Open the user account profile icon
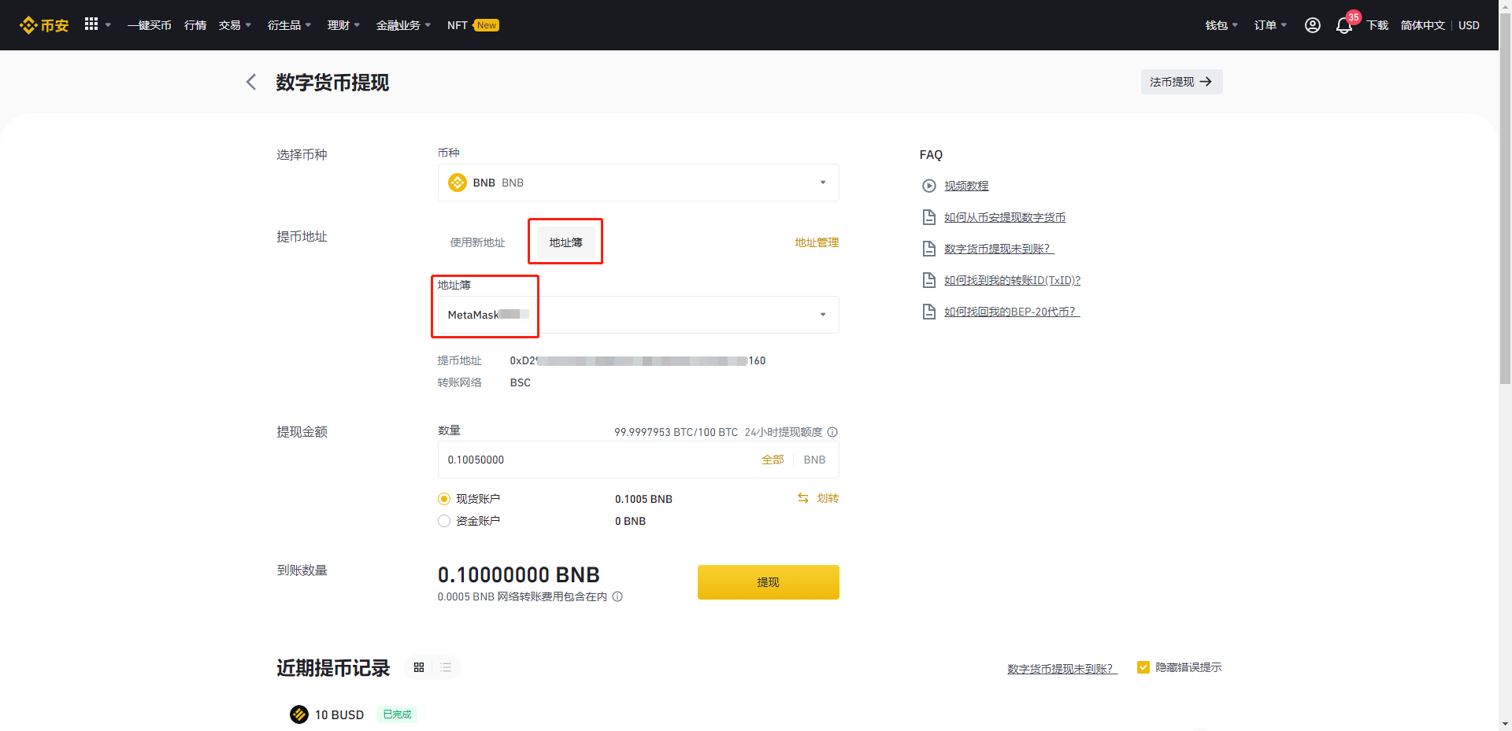 [1312, 25]
